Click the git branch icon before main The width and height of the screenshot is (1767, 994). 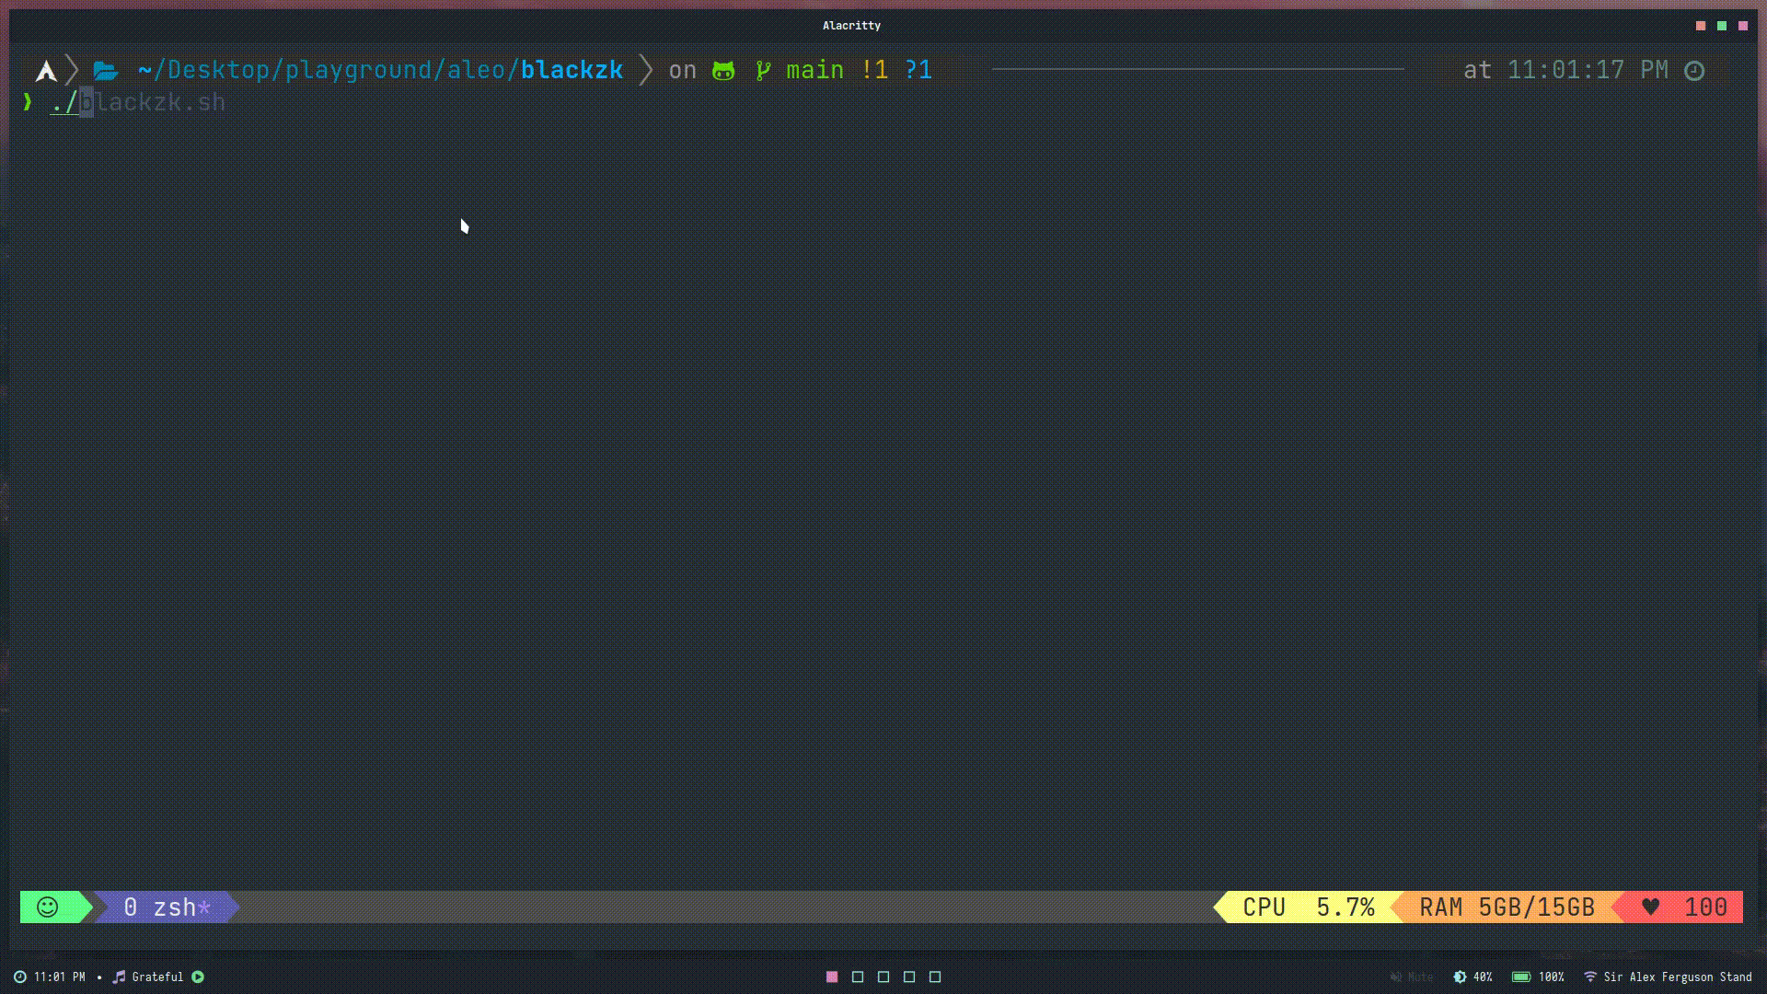(x=763, y=71)
